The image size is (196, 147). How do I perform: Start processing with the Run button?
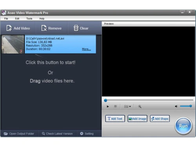[x=183, y=126]
